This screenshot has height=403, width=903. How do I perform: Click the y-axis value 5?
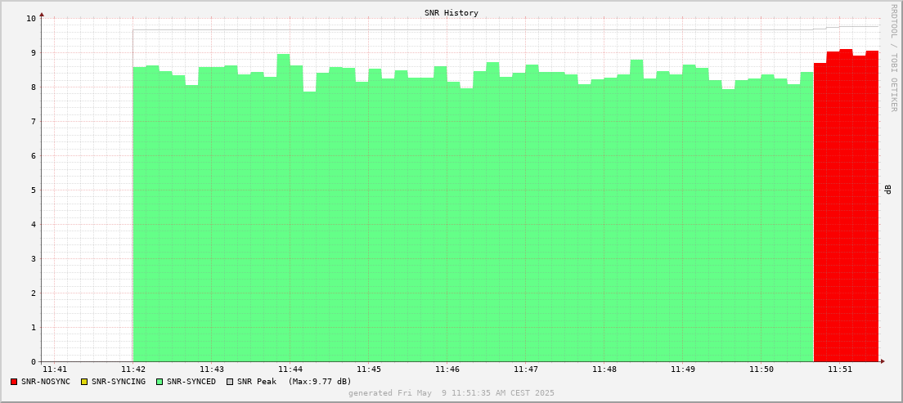[x=34, y=190]
